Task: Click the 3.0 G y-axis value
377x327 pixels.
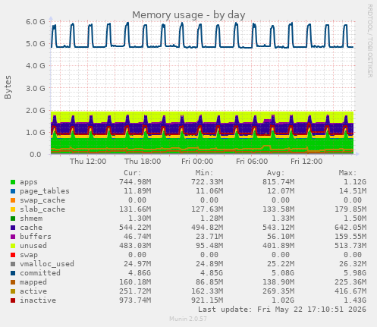Action: 36,89
